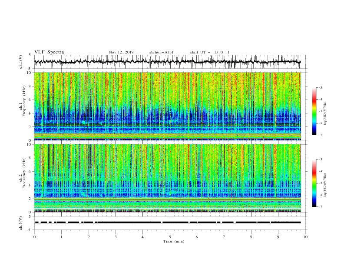Click the time axis tick label '7'
The height and width of the screenshot is (266, 344).
pyautogui.click(x=224, y=237)
